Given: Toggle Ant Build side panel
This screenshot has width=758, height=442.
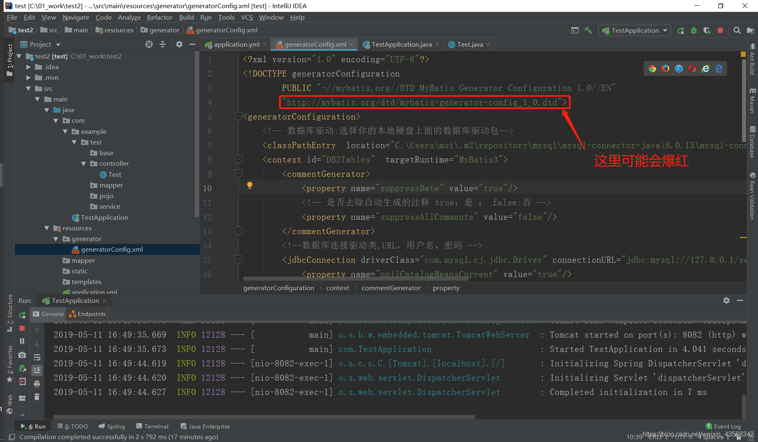Looking at the screenshot, I should tap(752, 59).
